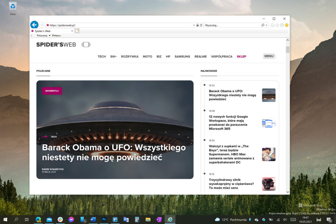
Task: Open the UFO thumbnail in Najnowsze list
Action: (269, 95)
